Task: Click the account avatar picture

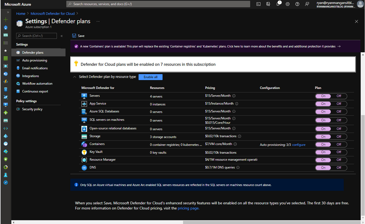Action: (x=360, y=4)
